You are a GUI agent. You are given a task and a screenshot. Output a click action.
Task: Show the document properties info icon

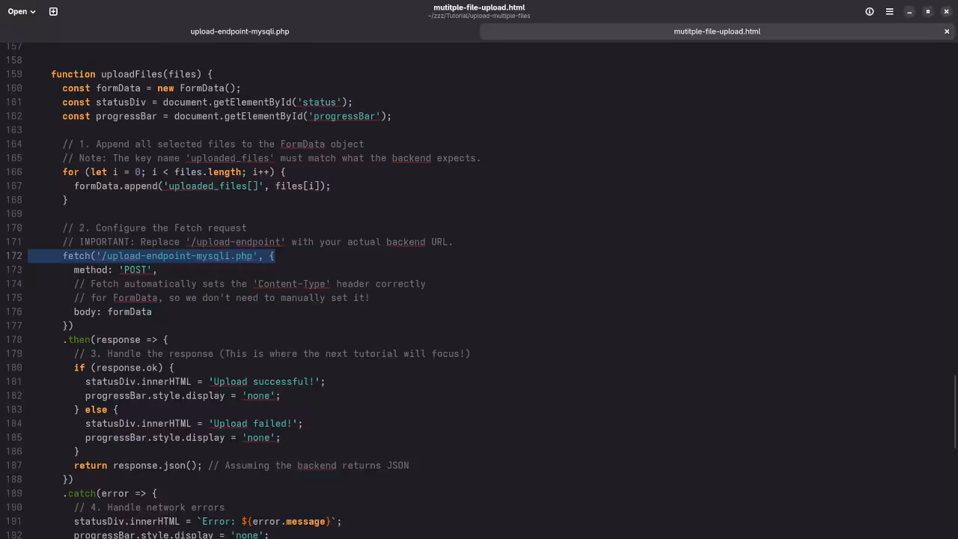tap(870, 11)
